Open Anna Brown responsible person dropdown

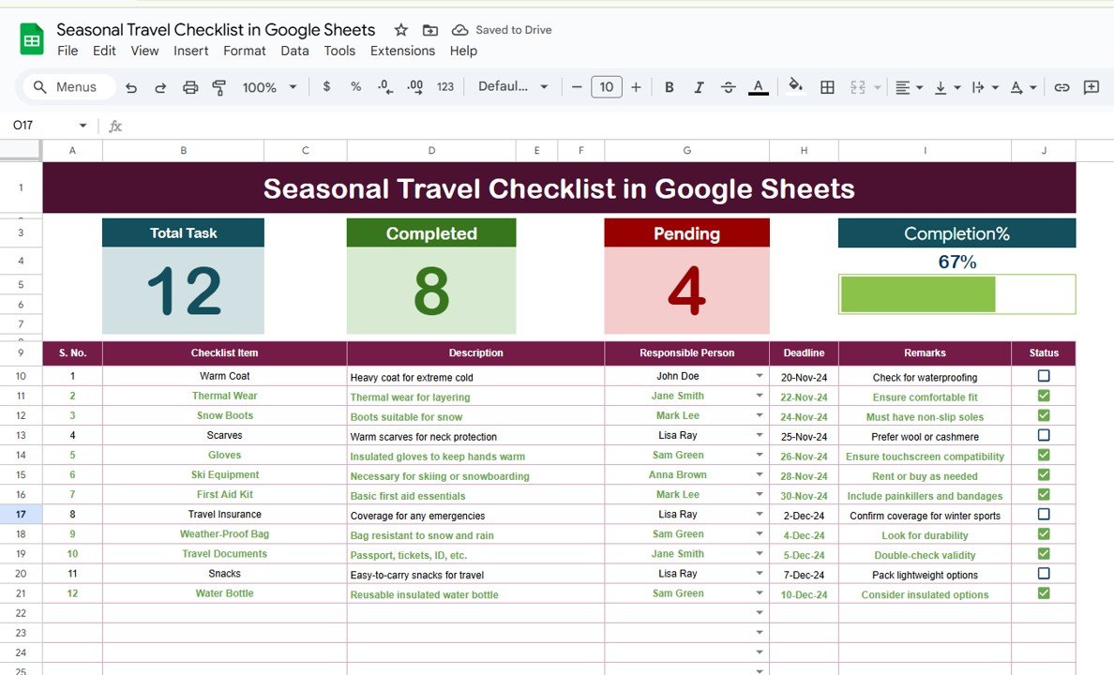[x=759, y=474]
